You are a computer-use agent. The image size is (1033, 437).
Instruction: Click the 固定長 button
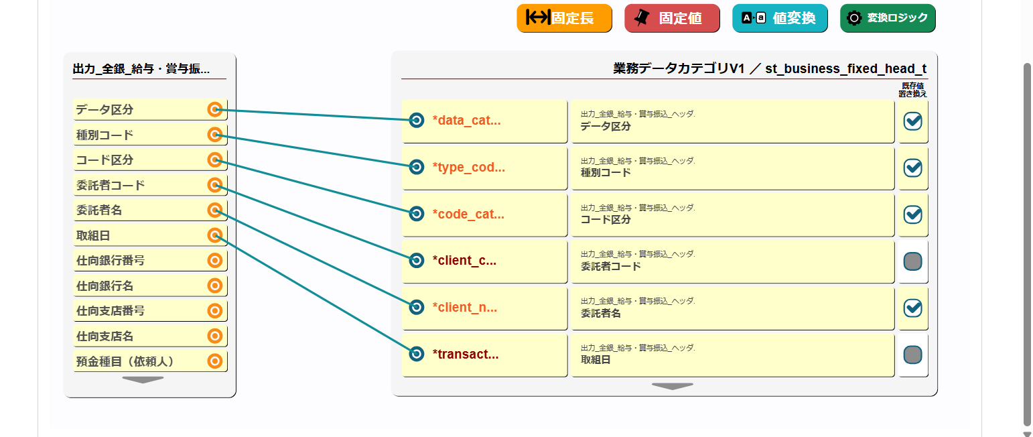(x=564, y=18)
